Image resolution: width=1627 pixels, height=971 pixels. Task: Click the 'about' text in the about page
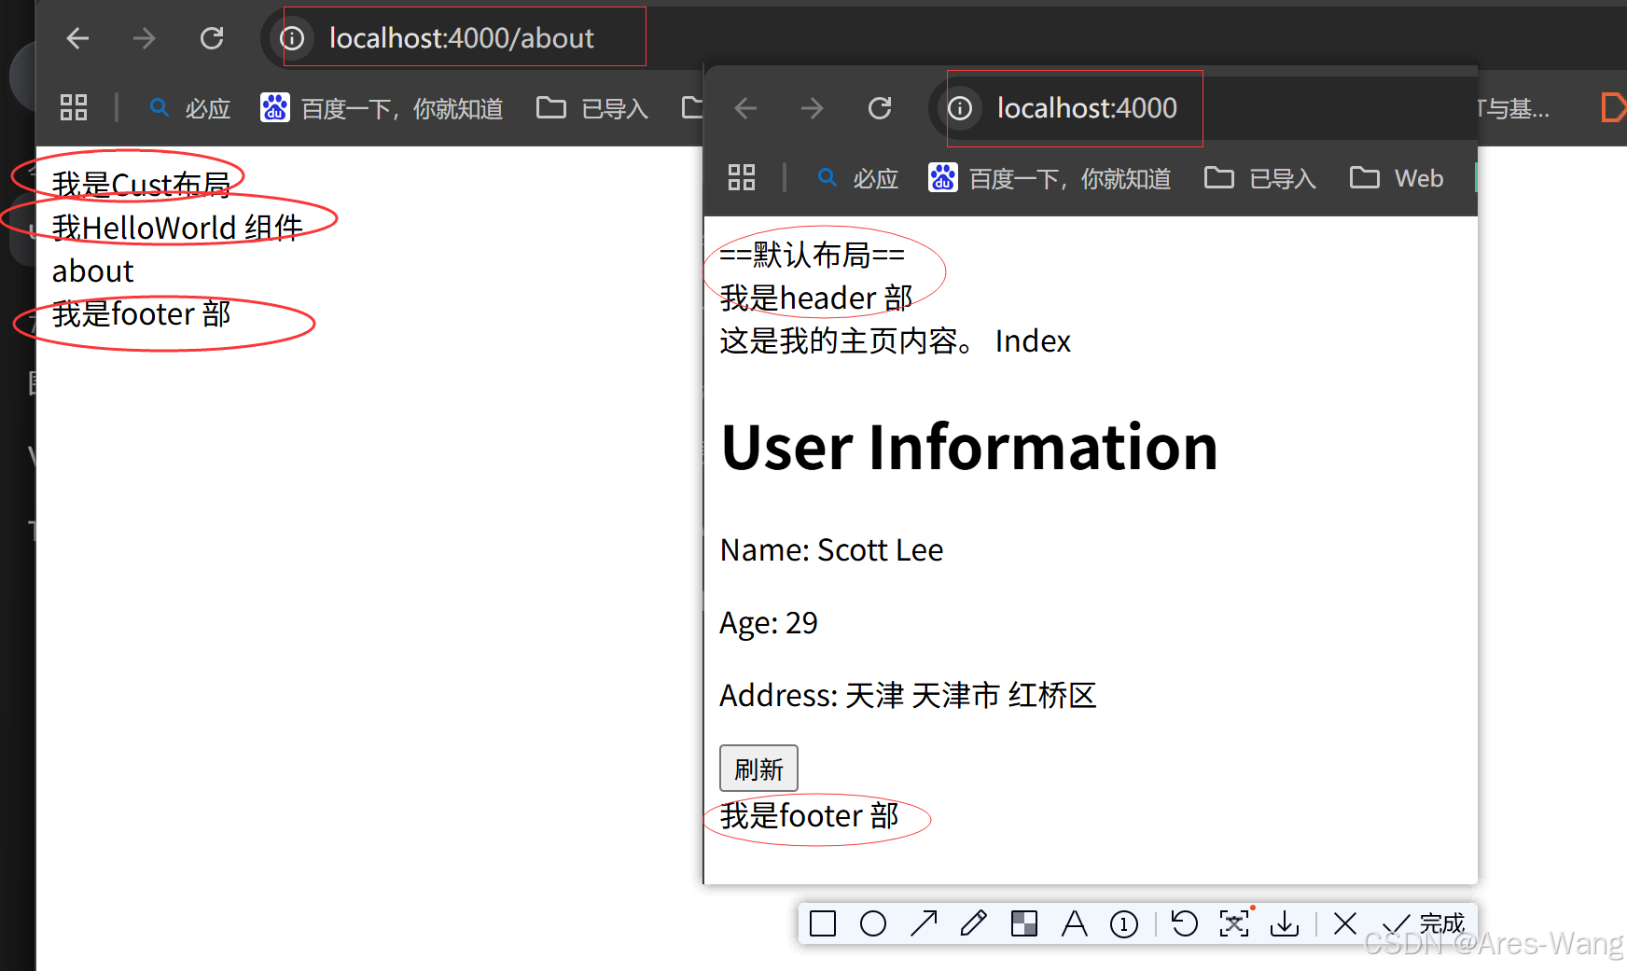pos(92,271)
